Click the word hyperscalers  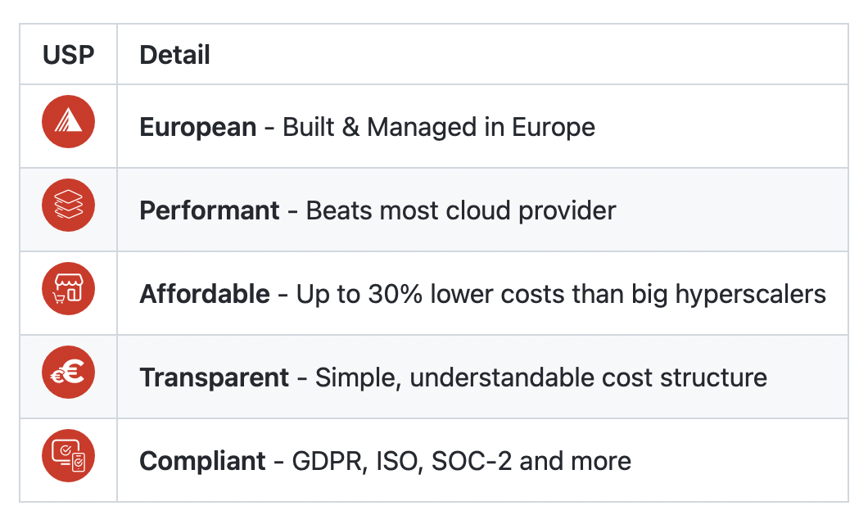pos(751,295)
